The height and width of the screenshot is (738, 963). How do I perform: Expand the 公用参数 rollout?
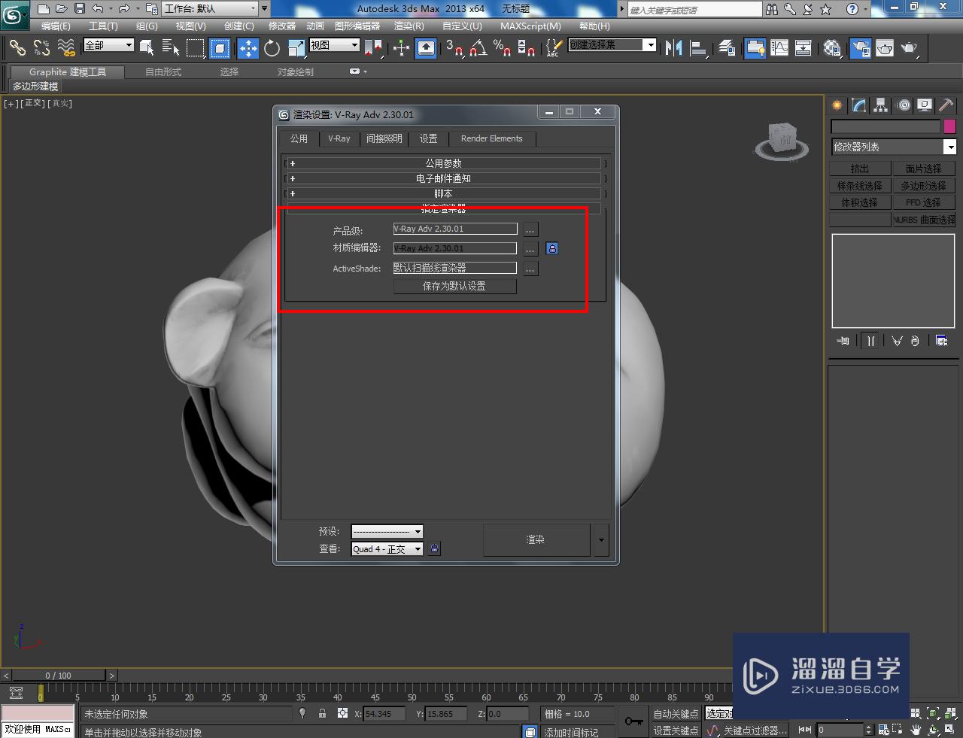[444, 163]
